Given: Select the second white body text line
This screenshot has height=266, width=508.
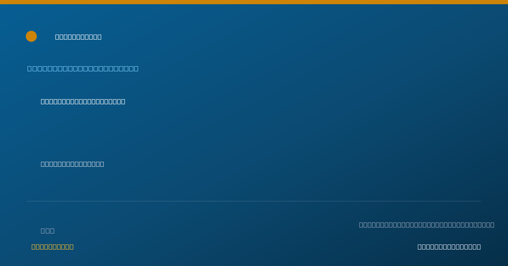Looking at the screenshot, I should coord(72,164).
